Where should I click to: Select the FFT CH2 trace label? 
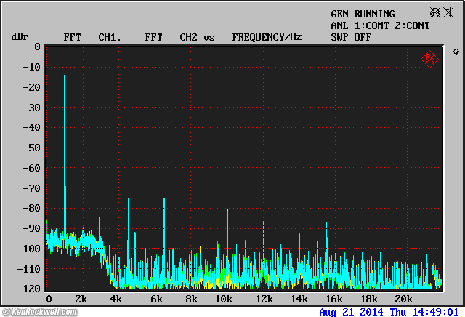point(171,37)
